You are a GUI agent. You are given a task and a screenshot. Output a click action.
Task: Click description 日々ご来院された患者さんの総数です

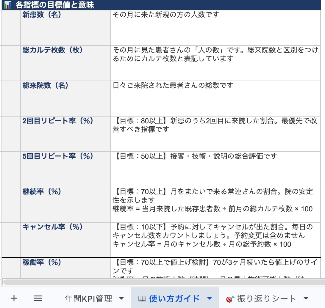click(215, 98)
